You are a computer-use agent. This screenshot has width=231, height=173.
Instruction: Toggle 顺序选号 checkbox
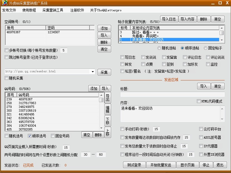[x=30, y=136]
